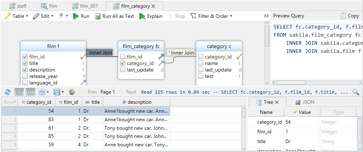363x152 pixels.
Task: Check film_id in film_category fc table
Action: point(123,57)
